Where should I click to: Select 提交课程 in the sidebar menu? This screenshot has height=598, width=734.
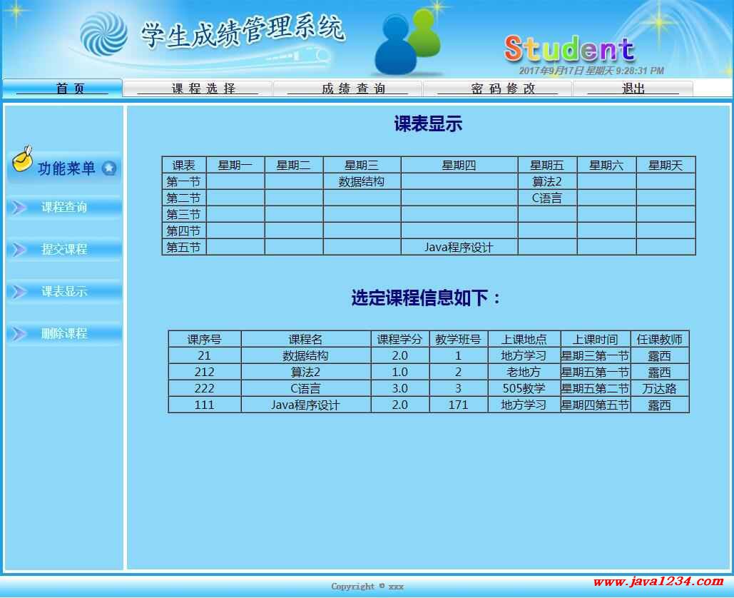coord(64,250)
